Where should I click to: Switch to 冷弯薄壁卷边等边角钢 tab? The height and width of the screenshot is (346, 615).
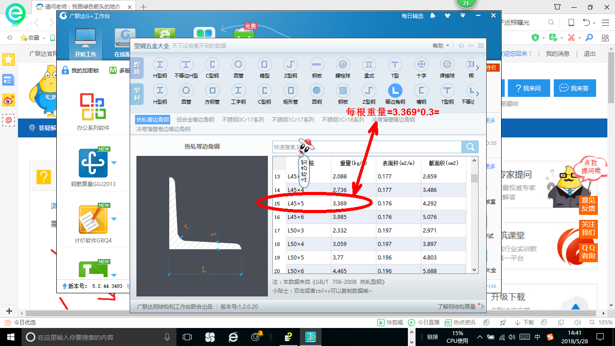pyautogui.click(x=163, y=129)
